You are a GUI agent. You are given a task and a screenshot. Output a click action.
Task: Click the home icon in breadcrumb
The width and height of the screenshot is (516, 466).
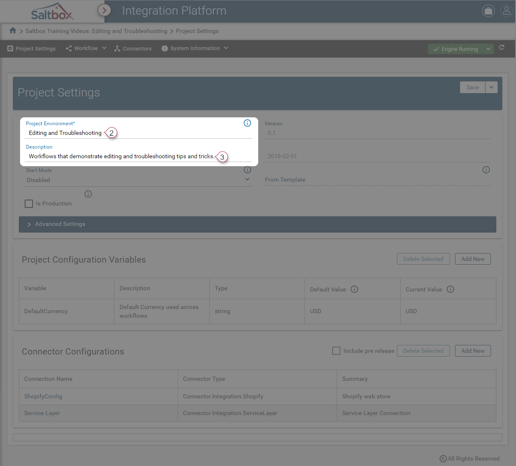coord(13,30)
